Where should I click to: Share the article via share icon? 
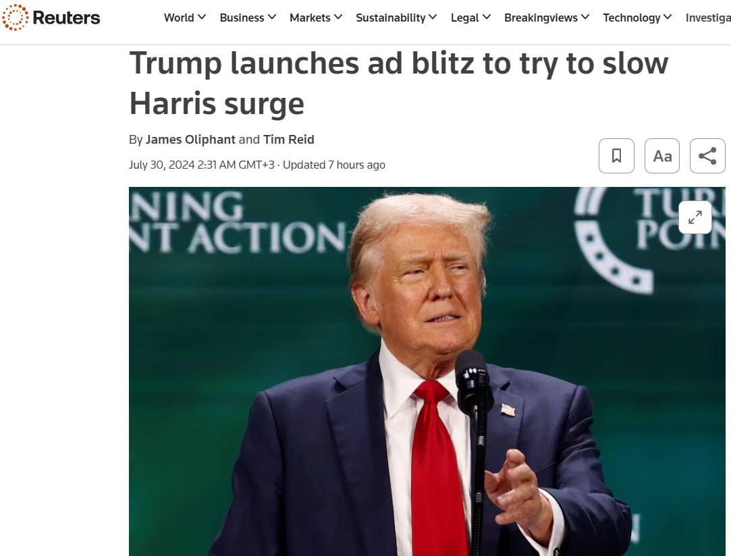point(707,156)
